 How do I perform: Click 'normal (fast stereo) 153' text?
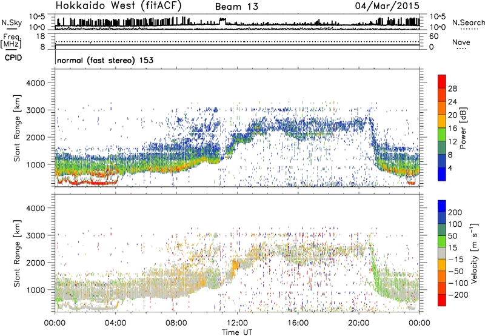[x=105, y=60]
